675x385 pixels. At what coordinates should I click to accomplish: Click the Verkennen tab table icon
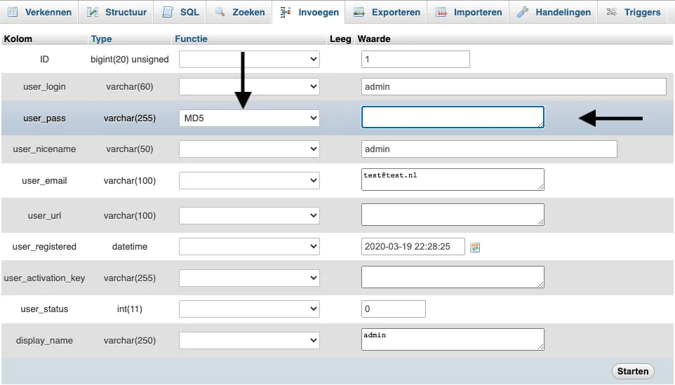[x=13, y=12]
